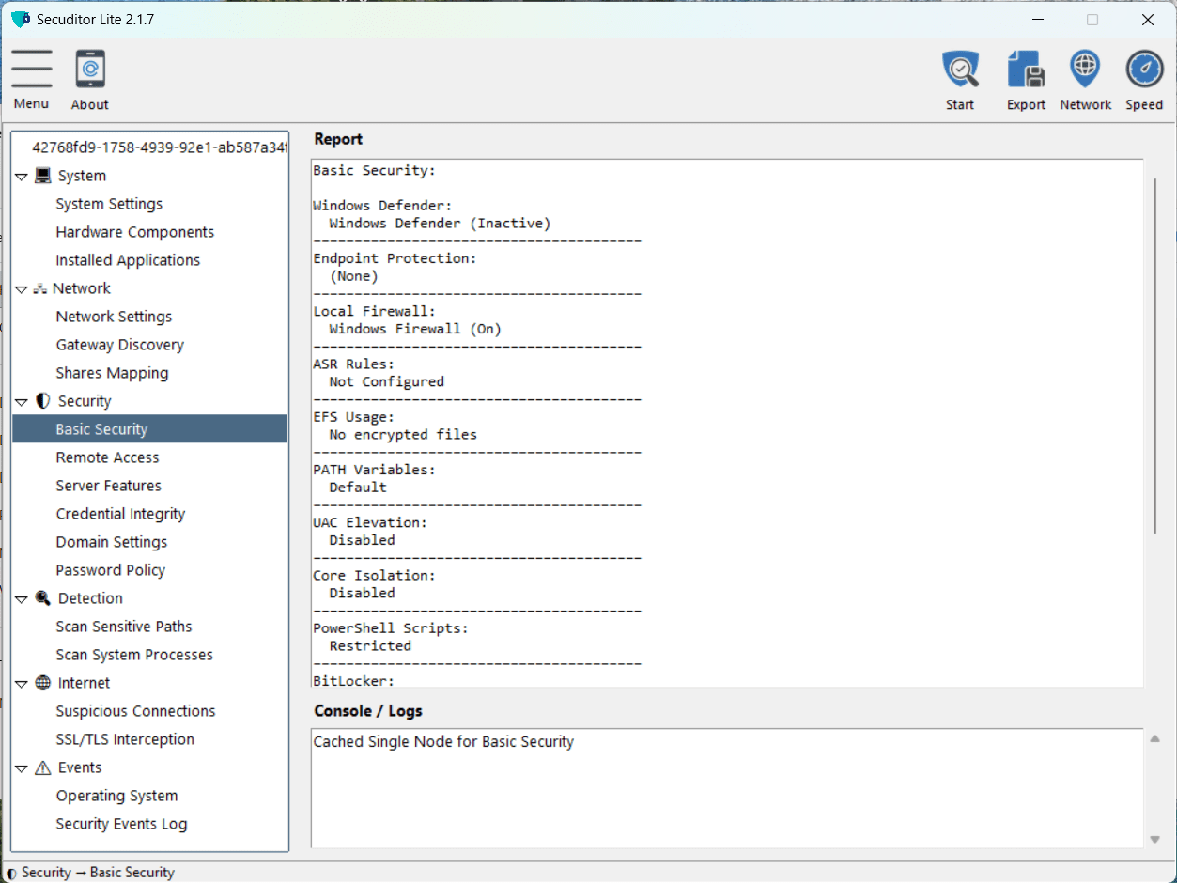Image resolution: width=1177 pixels, height=883 pixels.
Task: Click the 'Cached Single Node for Basic Security' log
Action: coord(443,741)
